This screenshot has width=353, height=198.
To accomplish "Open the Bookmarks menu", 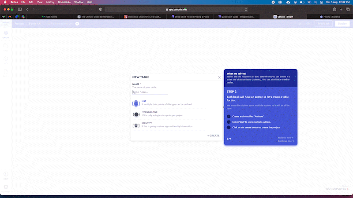I will pyautogui.click(x=64, y=2).
